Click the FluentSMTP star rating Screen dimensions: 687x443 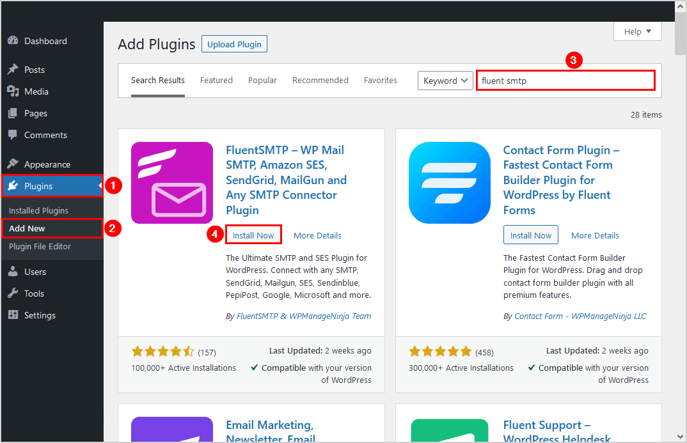coord(163,351)
